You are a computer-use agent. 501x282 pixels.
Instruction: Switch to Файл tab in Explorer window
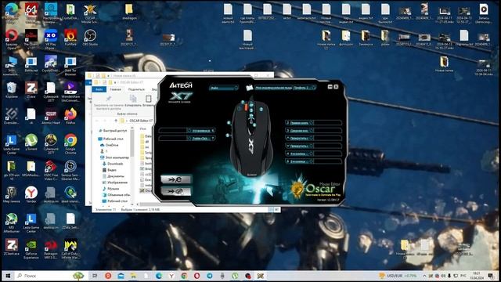point(99,89)
